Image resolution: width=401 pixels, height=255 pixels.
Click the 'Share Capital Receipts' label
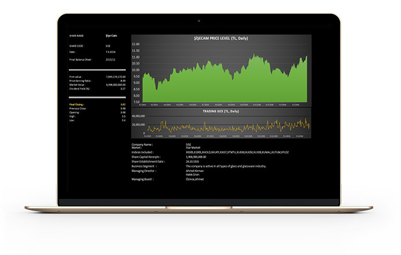click(146, 157)
